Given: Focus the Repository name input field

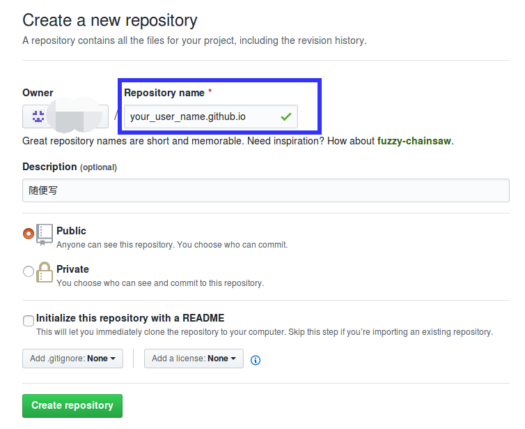Looking at the screenshot, I should coord(210,116).
